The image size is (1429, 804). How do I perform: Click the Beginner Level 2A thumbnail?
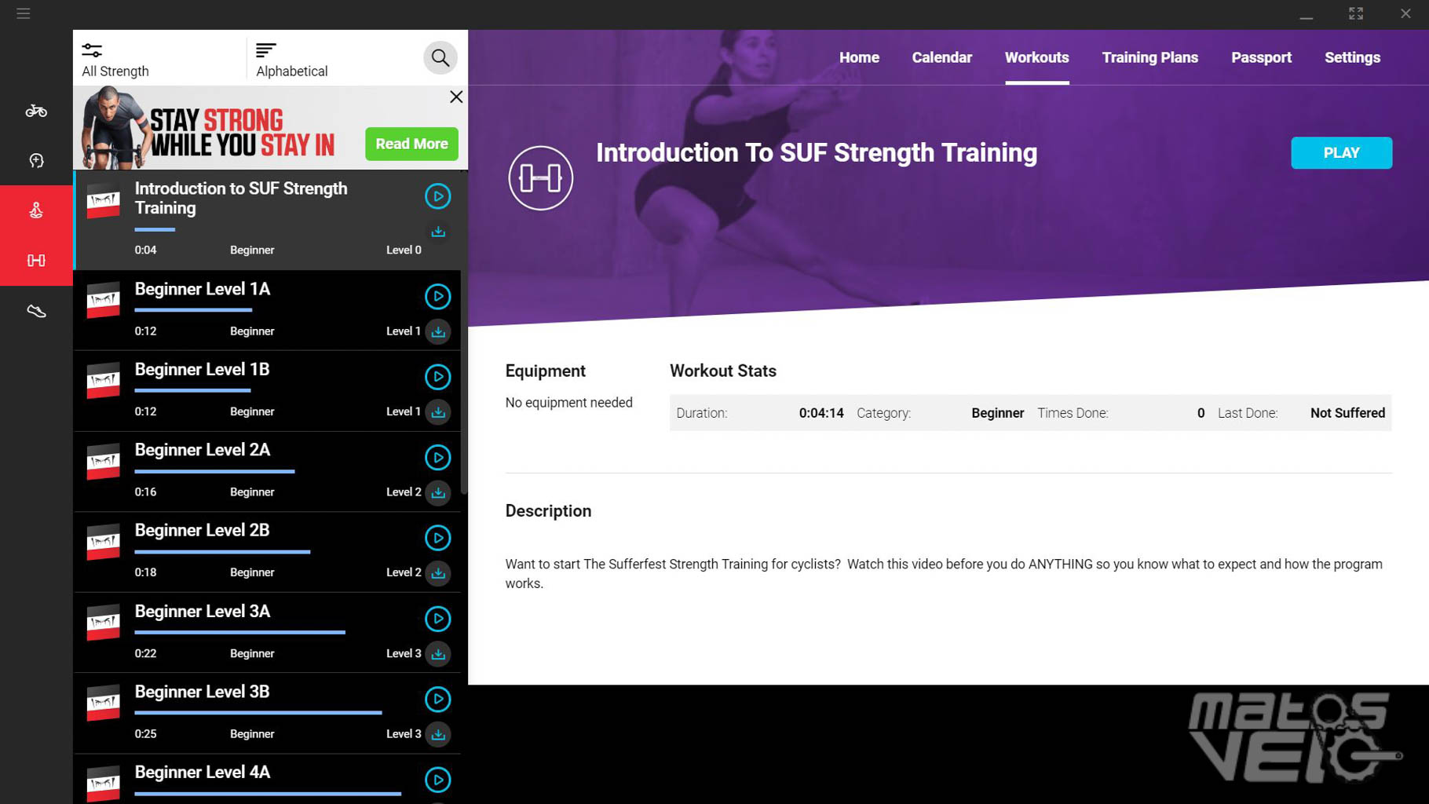[103, 462]
